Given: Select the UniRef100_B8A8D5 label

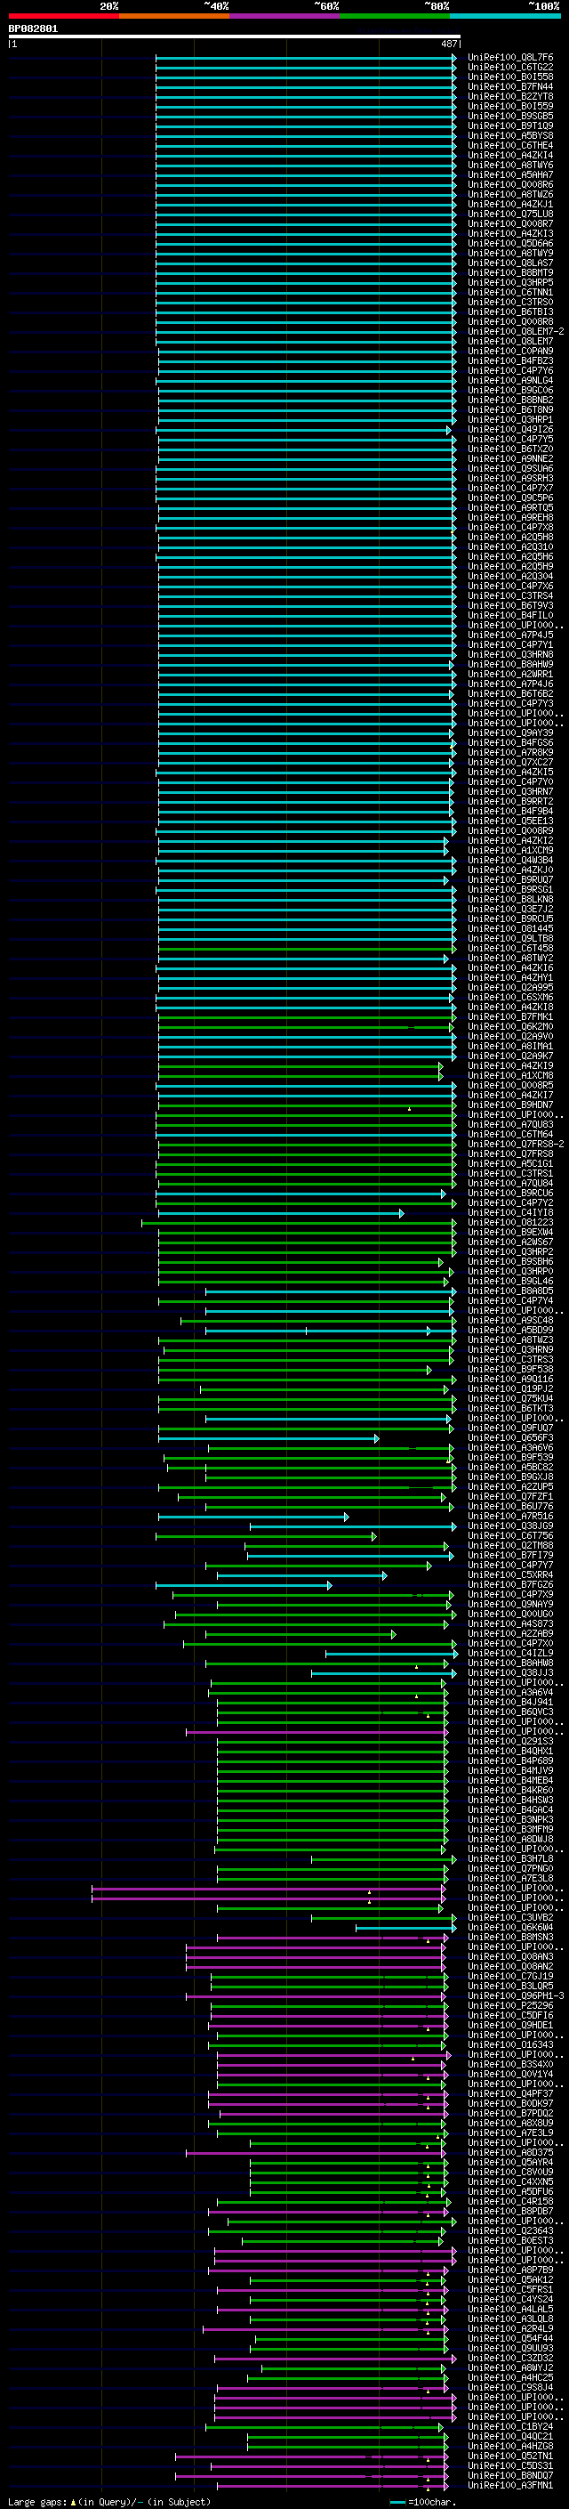Looking at the screenshot, I should [x=510, y=1291].
